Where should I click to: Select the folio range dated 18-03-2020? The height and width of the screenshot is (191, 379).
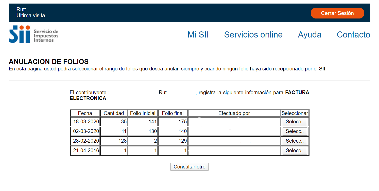point(295,122)
